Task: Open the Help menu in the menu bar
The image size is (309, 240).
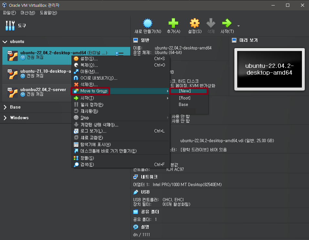Action: tap(48, 13)
